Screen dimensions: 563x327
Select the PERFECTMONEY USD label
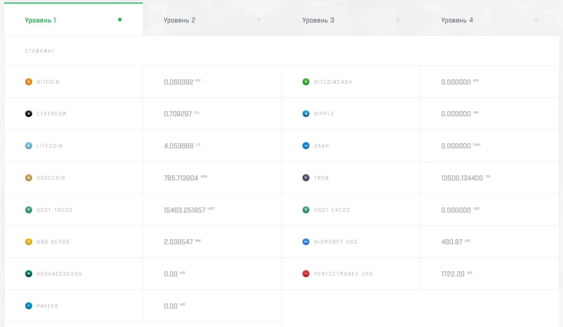click(x=344, y=274)
